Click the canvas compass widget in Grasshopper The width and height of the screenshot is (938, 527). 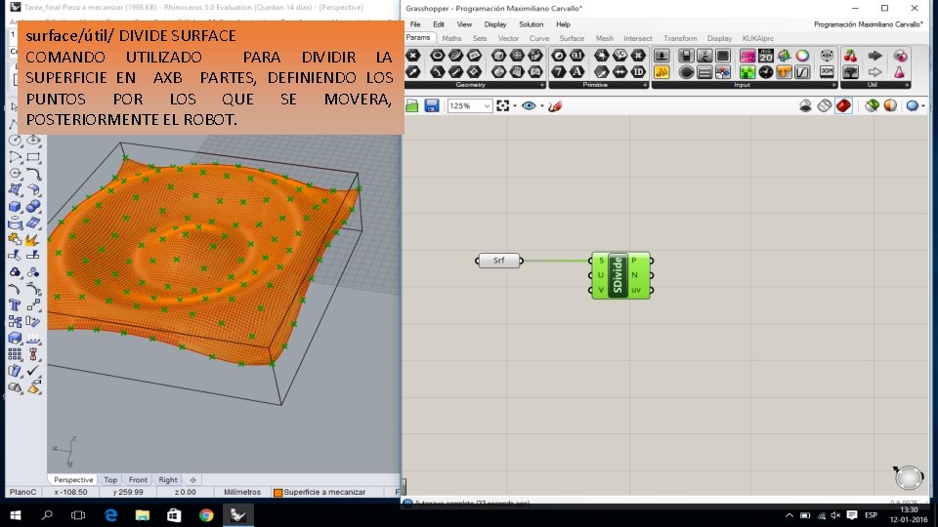[909, 477]
